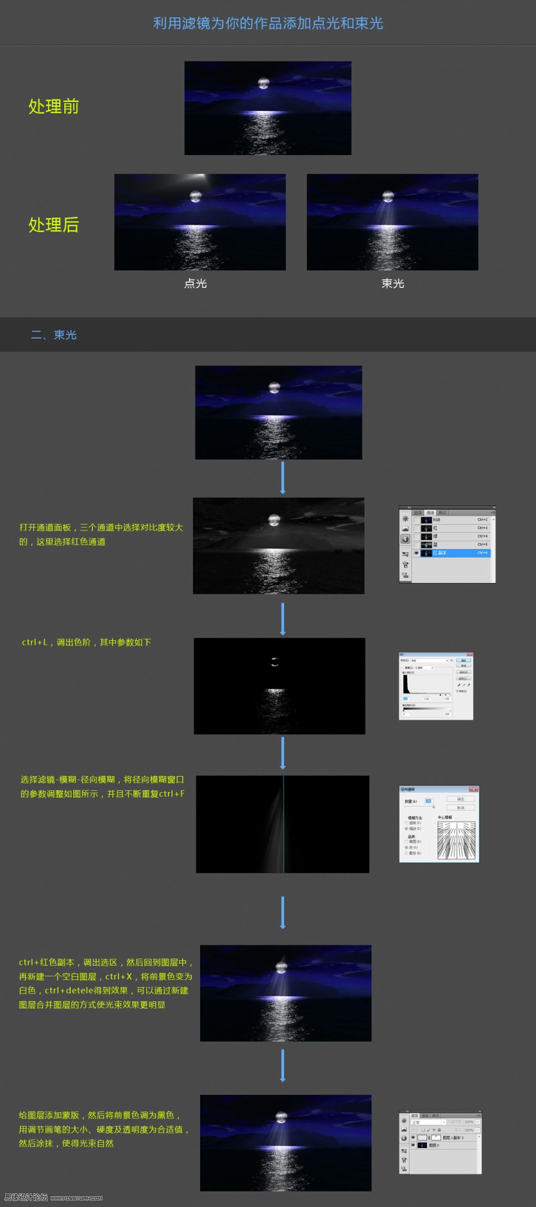Viewport: 536px width, 1207px height.
Task: Select 旋转 blur method in the Radial Blur dialog
Action: pos(406,823)
